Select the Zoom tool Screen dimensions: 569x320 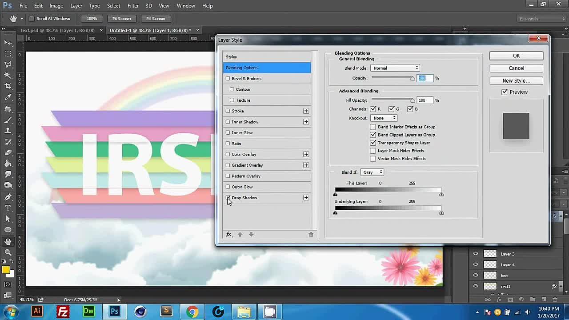tap(8, 252)
